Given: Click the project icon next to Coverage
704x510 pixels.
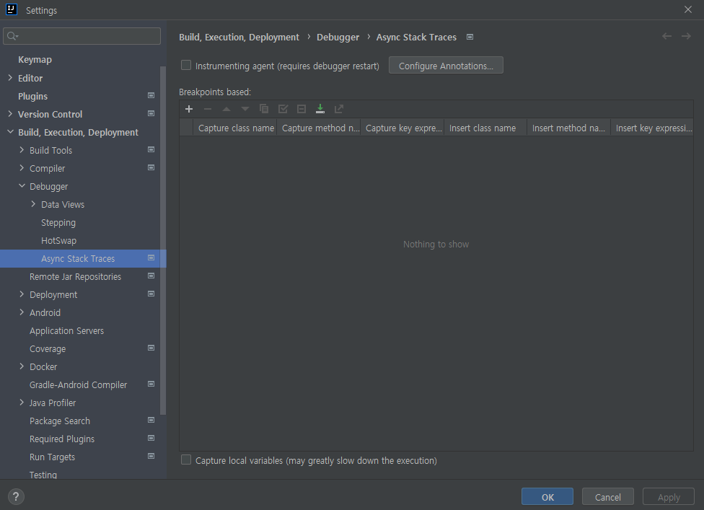Looking at the screenshot, I should click(x=151, y=348).
